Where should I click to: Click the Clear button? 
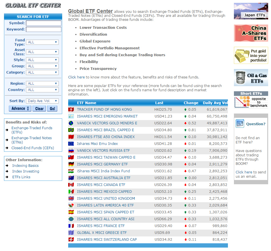(x=39, y=109)
